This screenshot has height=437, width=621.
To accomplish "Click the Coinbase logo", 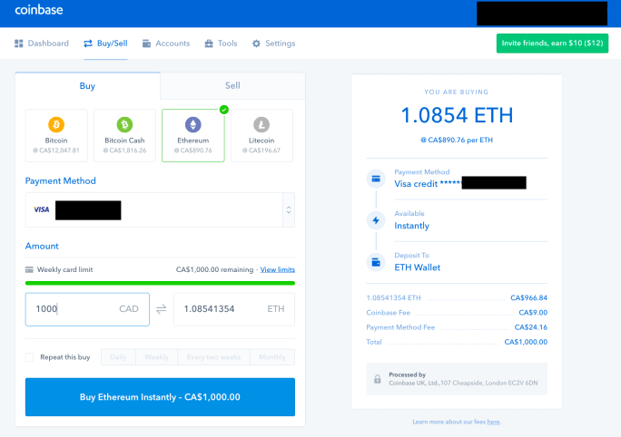I will coord(39,10).
